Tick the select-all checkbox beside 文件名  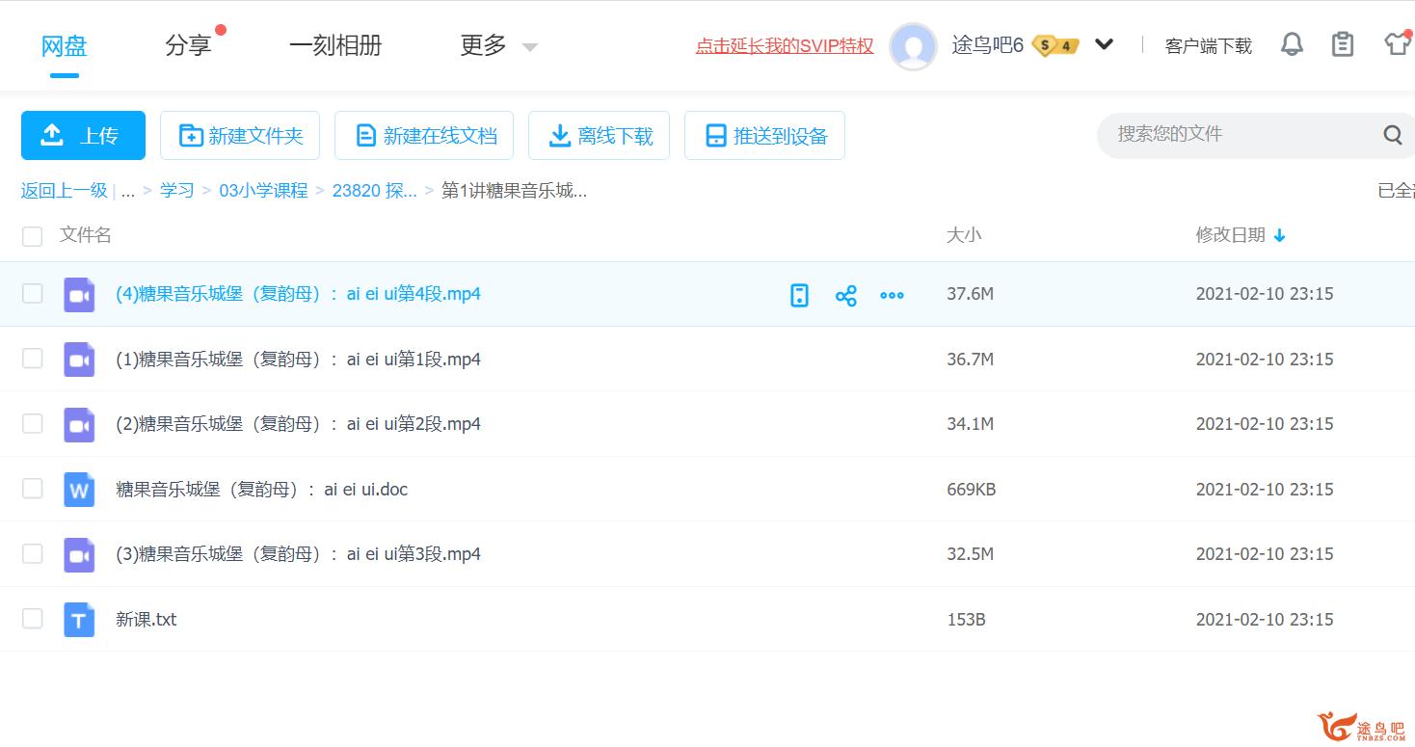(x=33, y=236)
